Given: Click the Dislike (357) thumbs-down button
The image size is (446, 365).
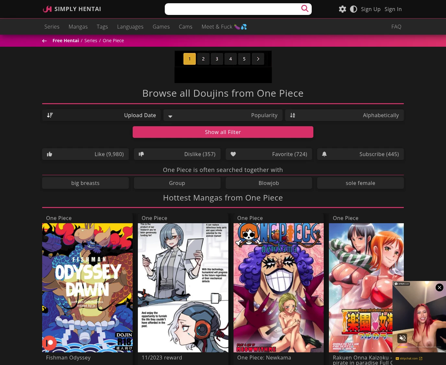Looking at the screenshot, I should [177, 154].
